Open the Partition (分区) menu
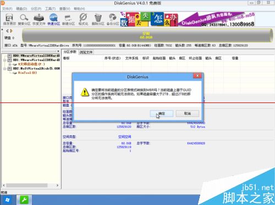This screenshot has width=275, height=205. coord(36,9)
